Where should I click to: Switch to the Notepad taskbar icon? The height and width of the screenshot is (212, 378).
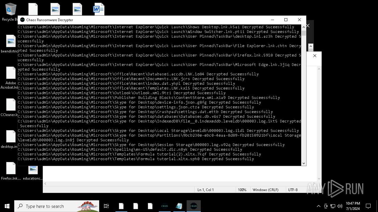click(179, 206)
